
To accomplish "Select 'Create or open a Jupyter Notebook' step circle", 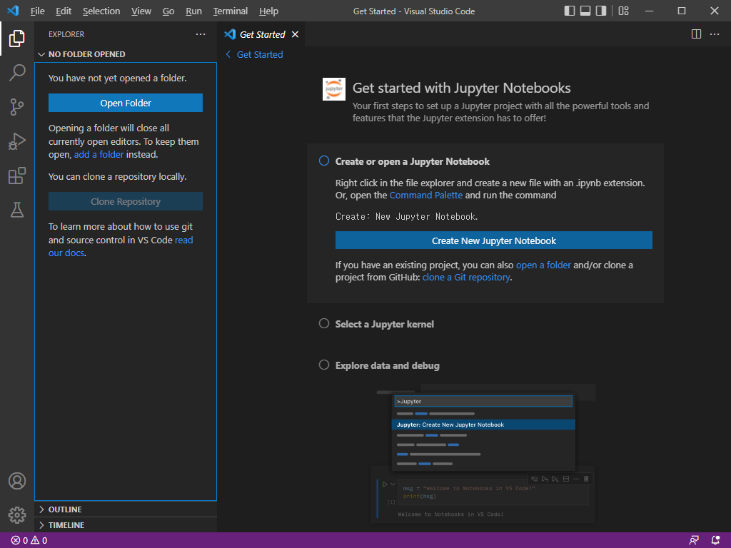I will pyautogui.click(x=324, y=161).
